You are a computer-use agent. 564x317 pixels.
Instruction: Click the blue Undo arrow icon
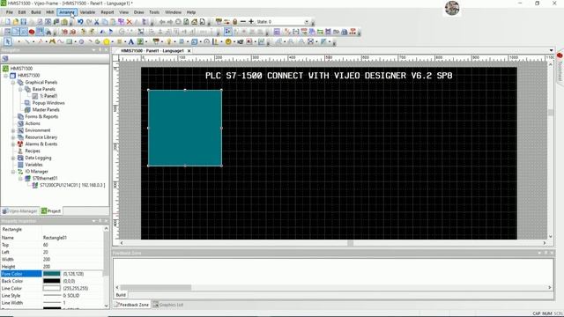[80, 22]
